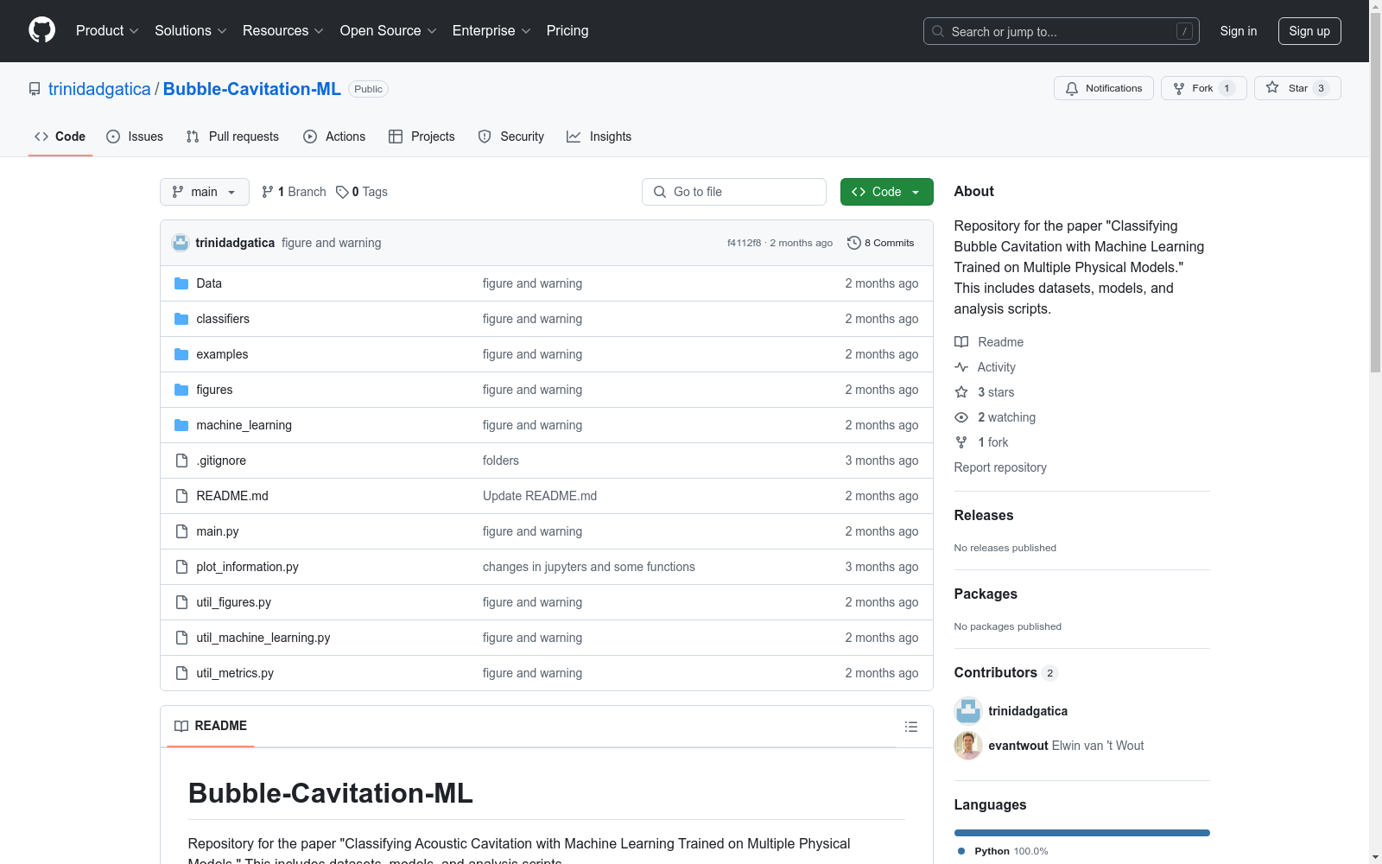
Task: Click the util_machine_learning.py file icon
Action: coord(181,638)
